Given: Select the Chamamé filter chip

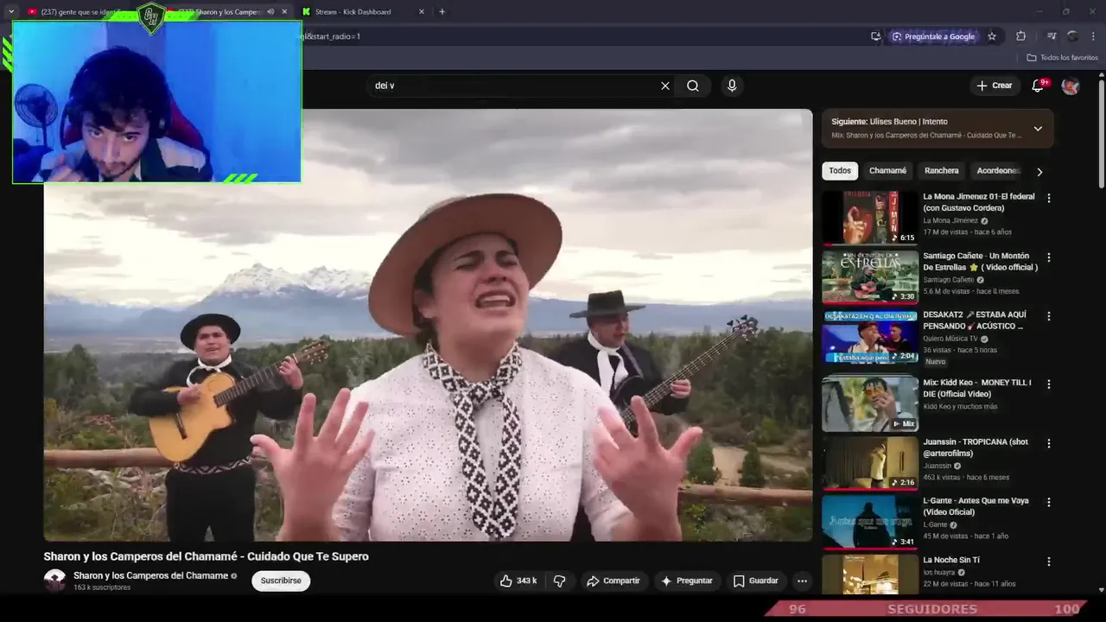Looking at the screenshot, I should pos(887,171).
